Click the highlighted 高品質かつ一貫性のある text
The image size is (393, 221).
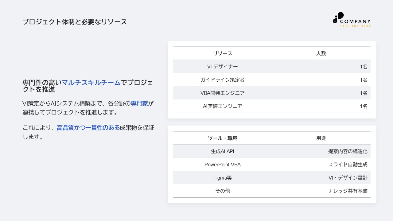click(88, 127)
